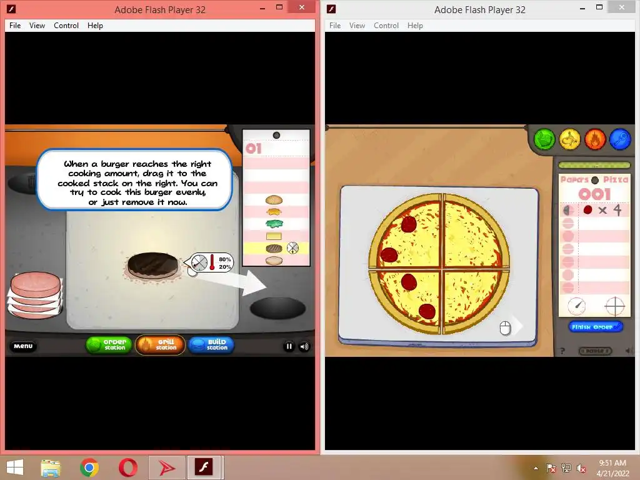Open Windows Start button
640x480 pixels.
coord(16,467)
